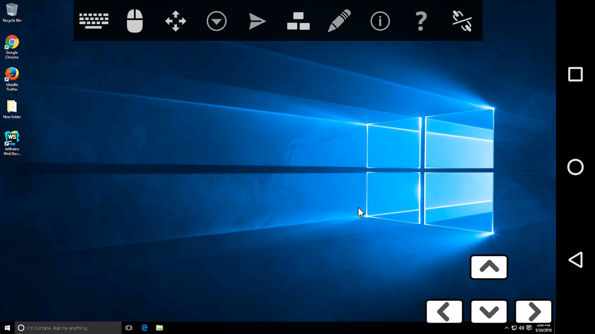Disconnect session using the broken-link icon

pyautogui.click(x=462, y=21)
